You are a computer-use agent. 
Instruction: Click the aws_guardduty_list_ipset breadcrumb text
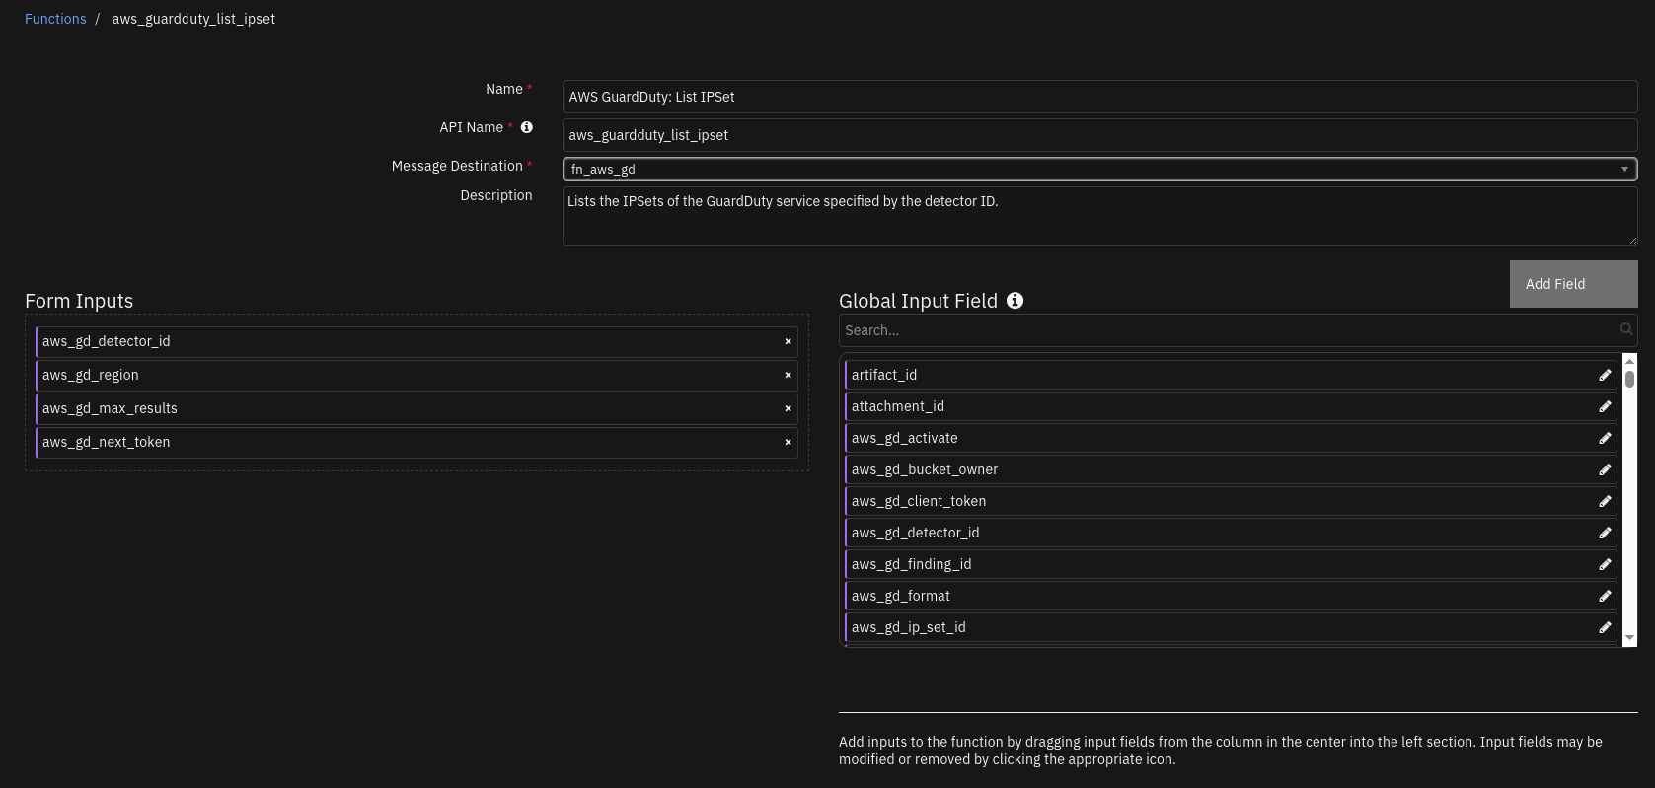[x=193, y=19]
